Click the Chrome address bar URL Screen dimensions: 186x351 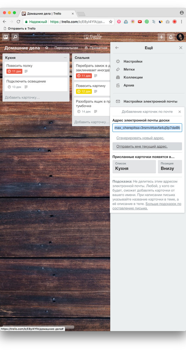(77, 22)
